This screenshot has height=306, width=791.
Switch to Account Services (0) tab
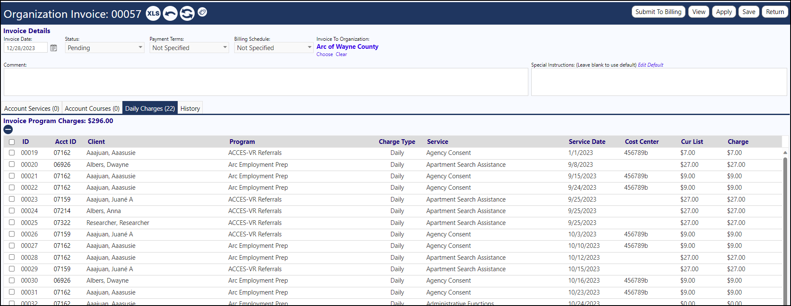click(31, 109)
